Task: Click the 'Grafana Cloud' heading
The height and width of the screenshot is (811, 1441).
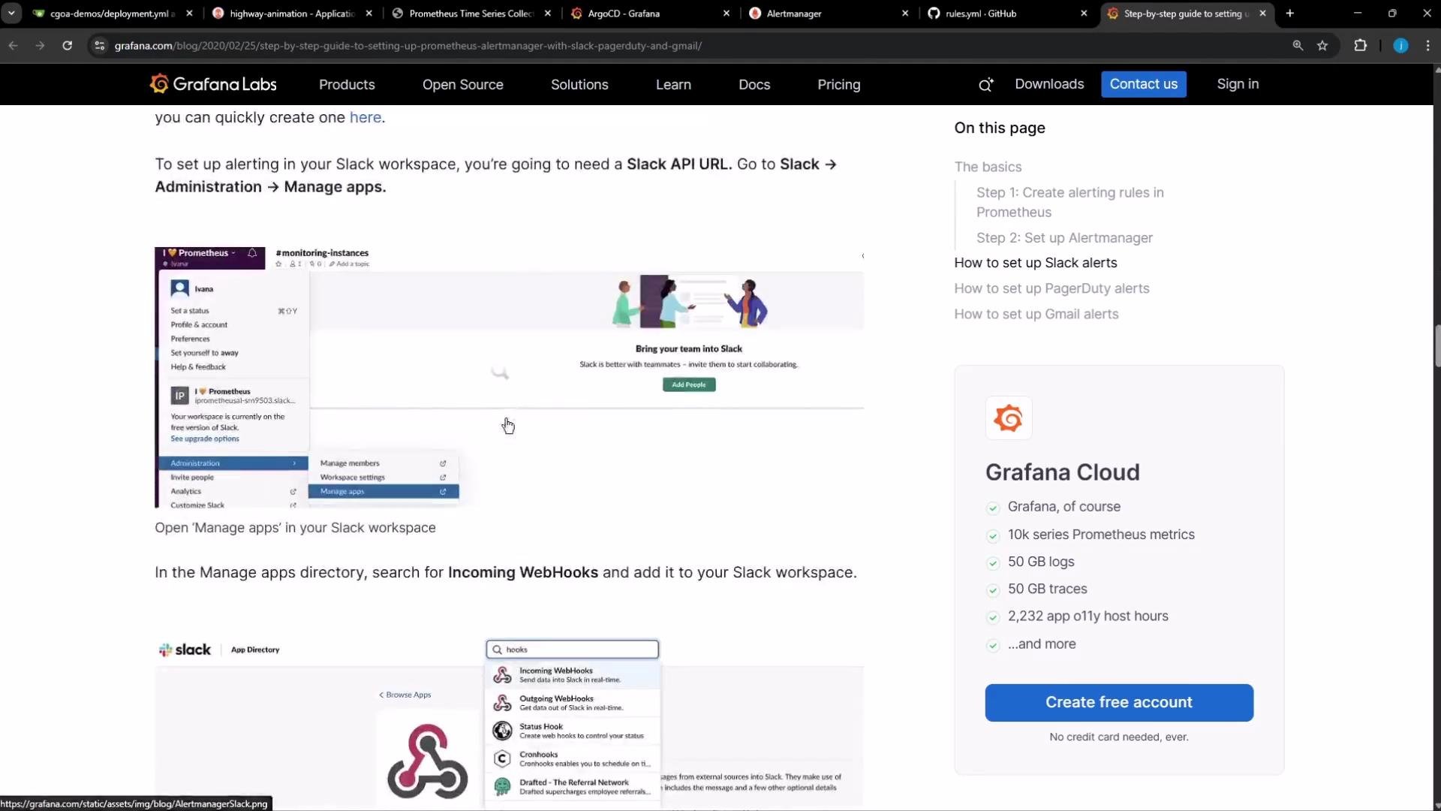Action: click(x=1062, y=472)
